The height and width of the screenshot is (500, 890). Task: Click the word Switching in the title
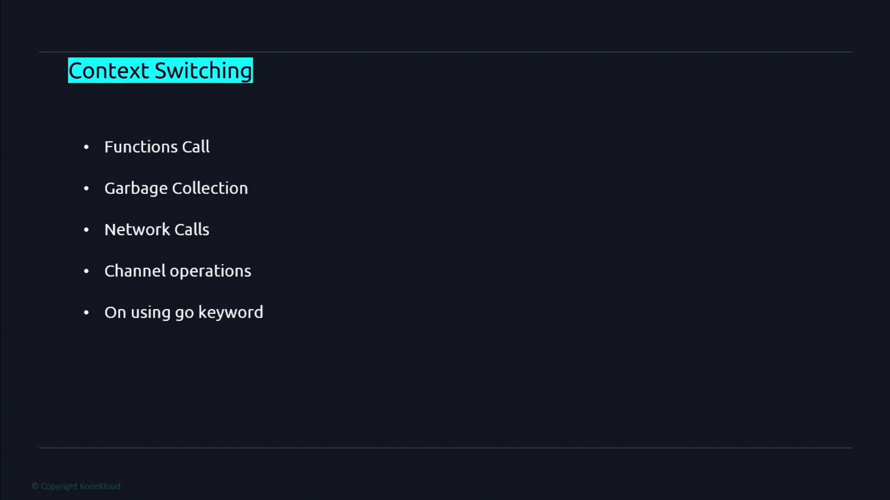(203, 71)
